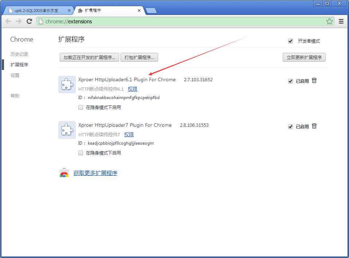This screenshot has width=349, height=258.
Task: Click the description HTTP断点续传控件6.1
Action: (x=101, y=89)
